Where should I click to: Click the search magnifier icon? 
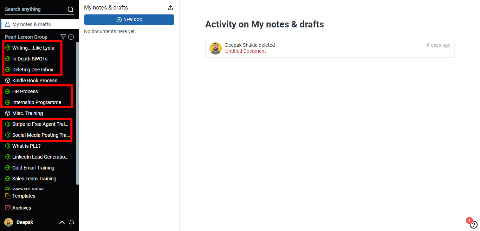71,9
